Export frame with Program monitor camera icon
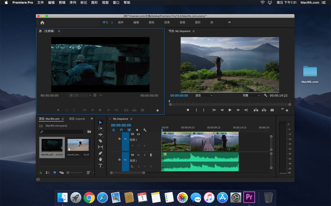Viewport: 331px width, 206px height. (x=272, y=110)
